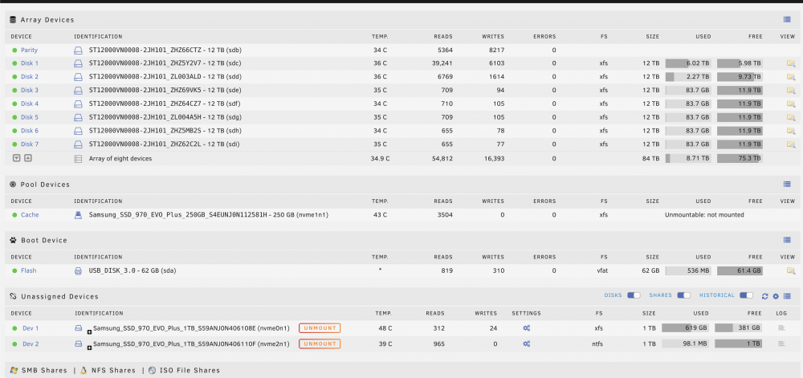The width and height of the screenshot is (803, 378).
Task: Toggle the SHARES switch
Action: (683, 295)
